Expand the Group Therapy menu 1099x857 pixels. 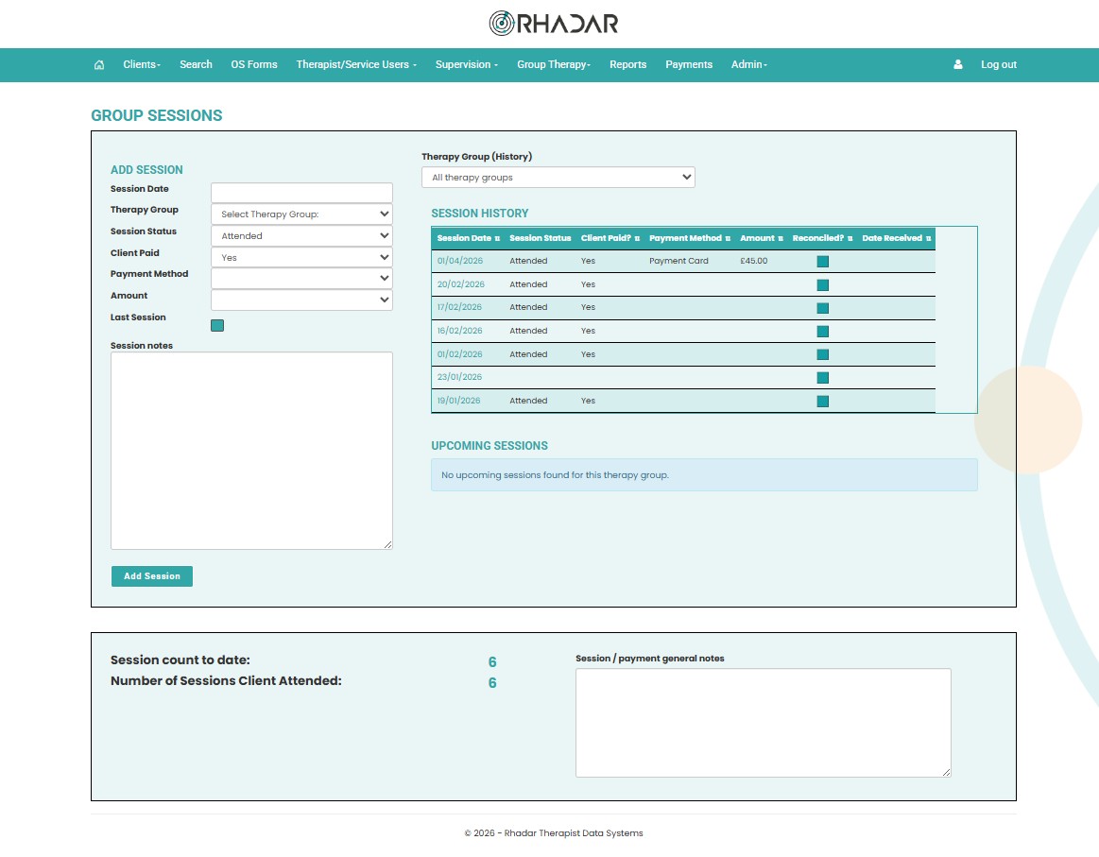click(554, 64)
